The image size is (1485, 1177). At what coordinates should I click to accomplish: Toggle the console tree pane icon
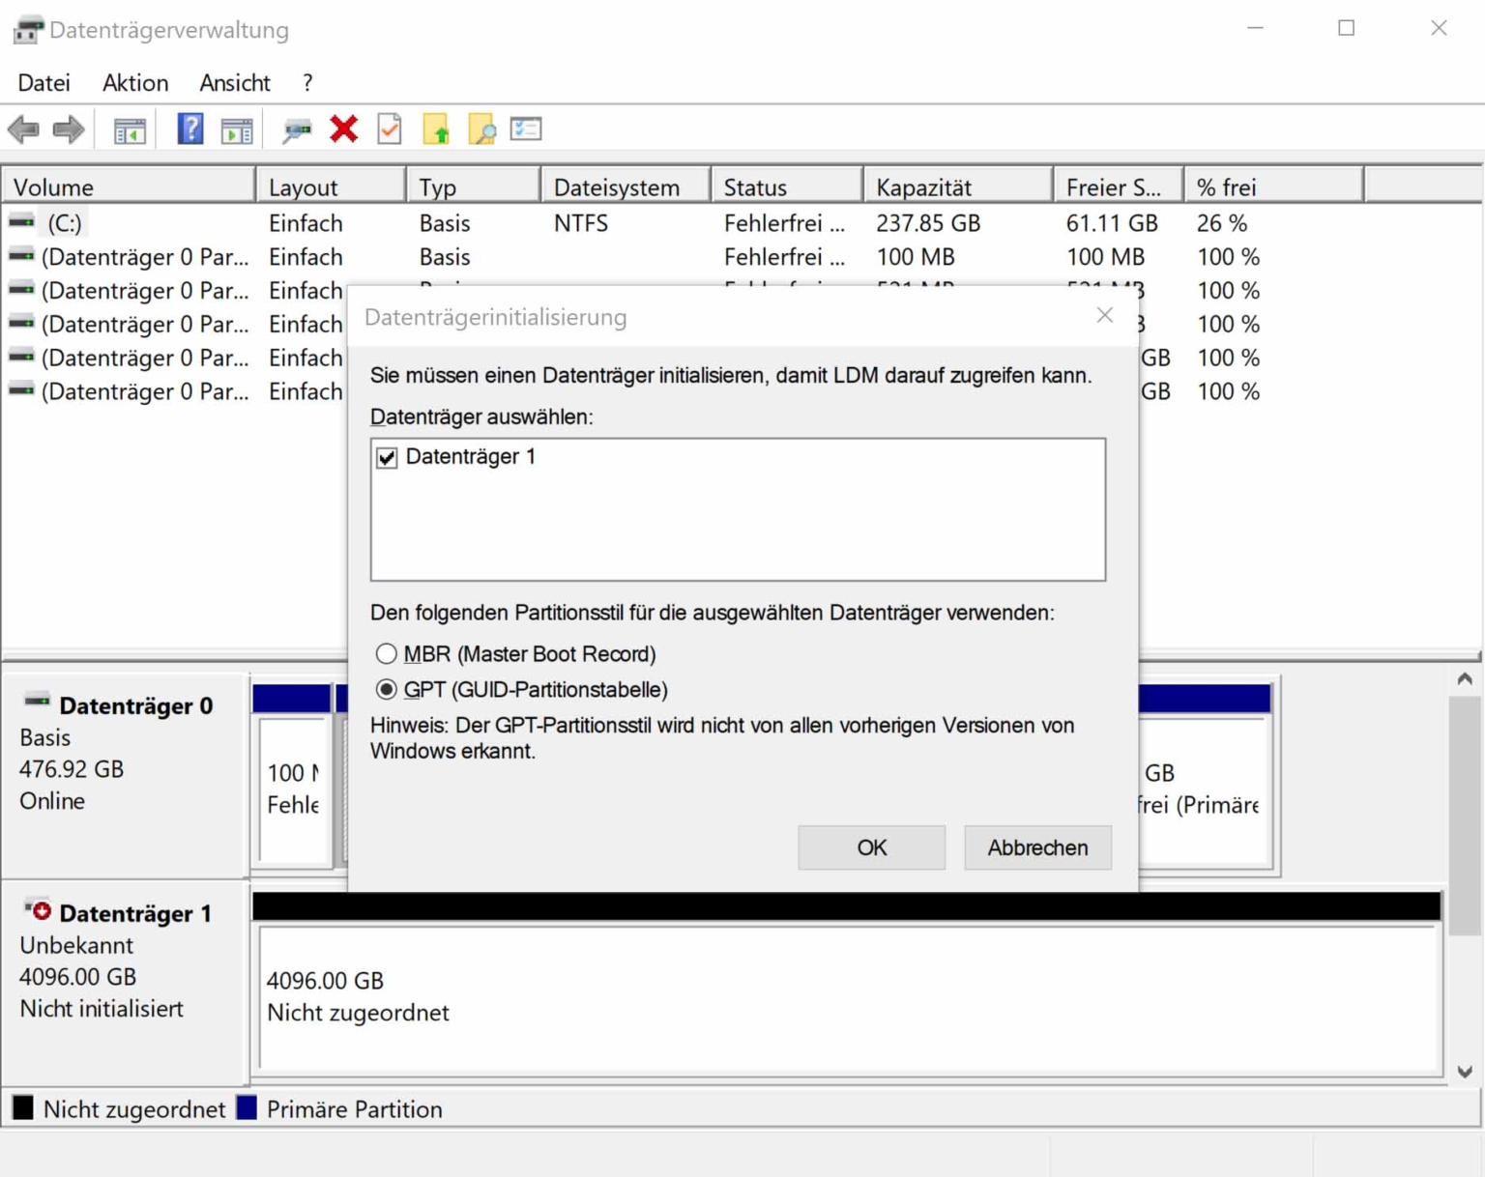click(x=130, y=129)
